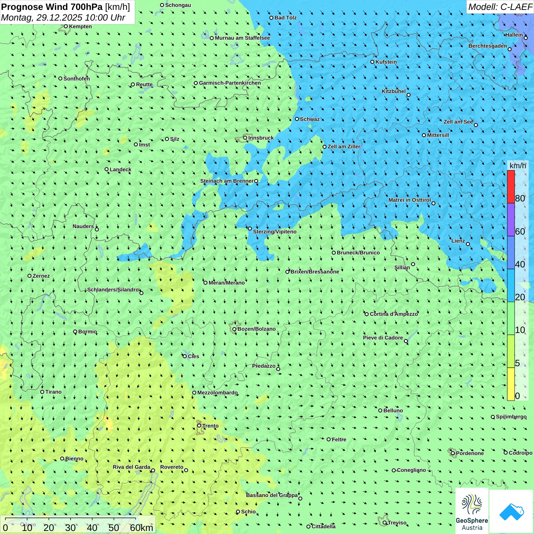Viewport: 534px width, 534px height.
Task: Select the purple 60 km/h legend color
Action: click(x=511, y=220)
